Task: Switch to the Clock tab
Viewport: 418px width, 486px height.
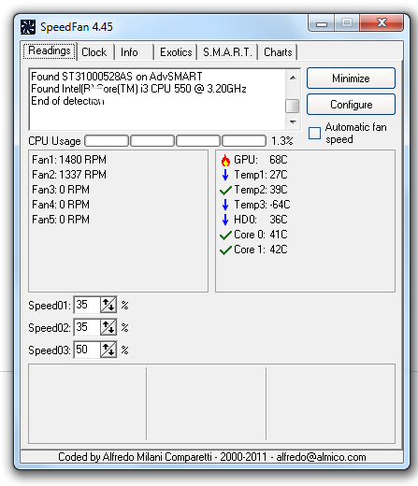Action: 94,52
